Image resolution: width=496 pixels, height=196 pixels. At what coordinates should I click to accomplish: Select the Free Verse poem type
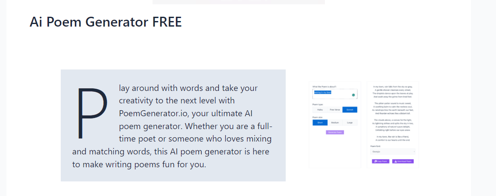[335, 110]
